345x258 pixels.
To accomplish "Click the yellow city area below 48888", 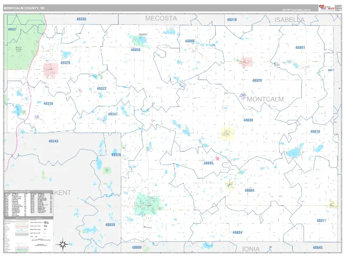I will (x=227, y=133).
